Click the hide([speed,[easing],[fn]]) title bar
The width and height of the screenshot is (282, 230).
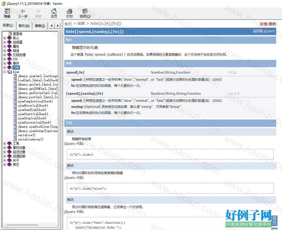pos(170,32)
